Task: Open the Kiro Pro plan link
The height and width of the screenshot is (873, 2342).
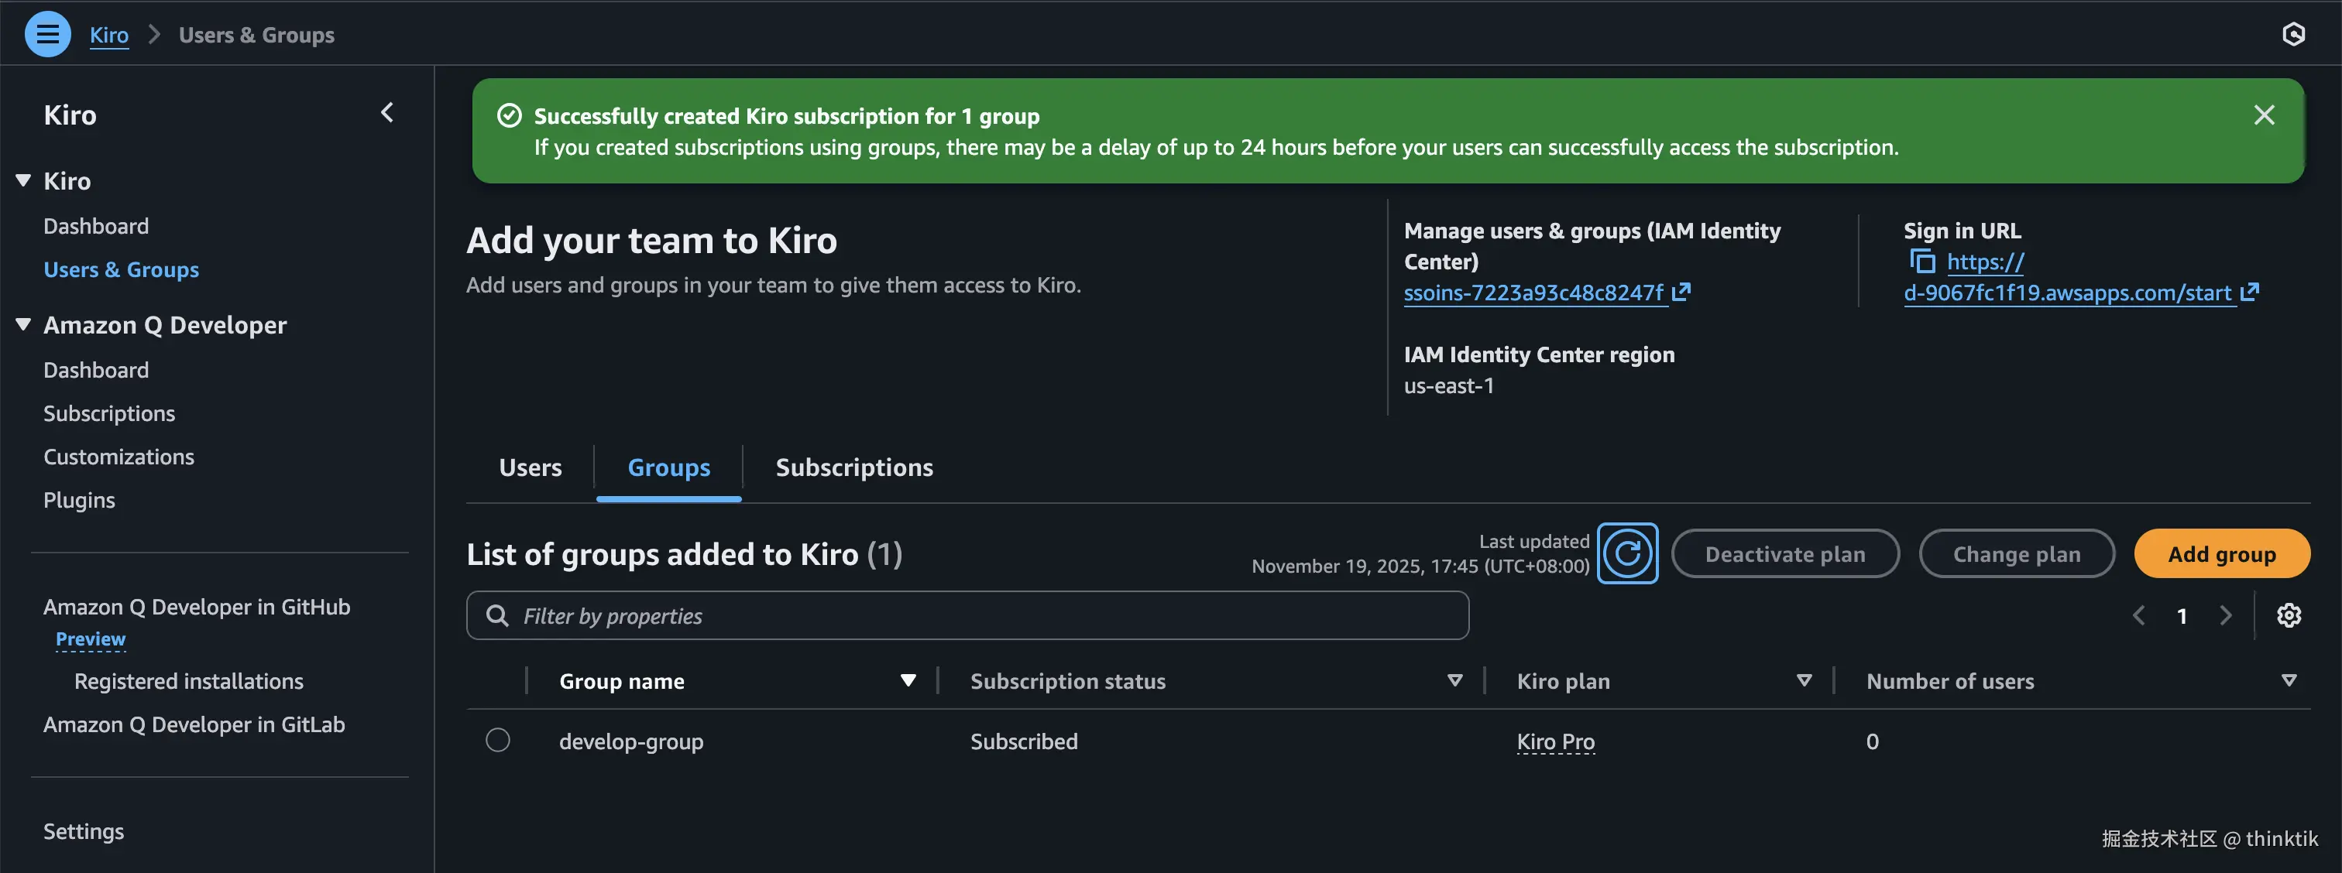Action: click(1554, 741)
